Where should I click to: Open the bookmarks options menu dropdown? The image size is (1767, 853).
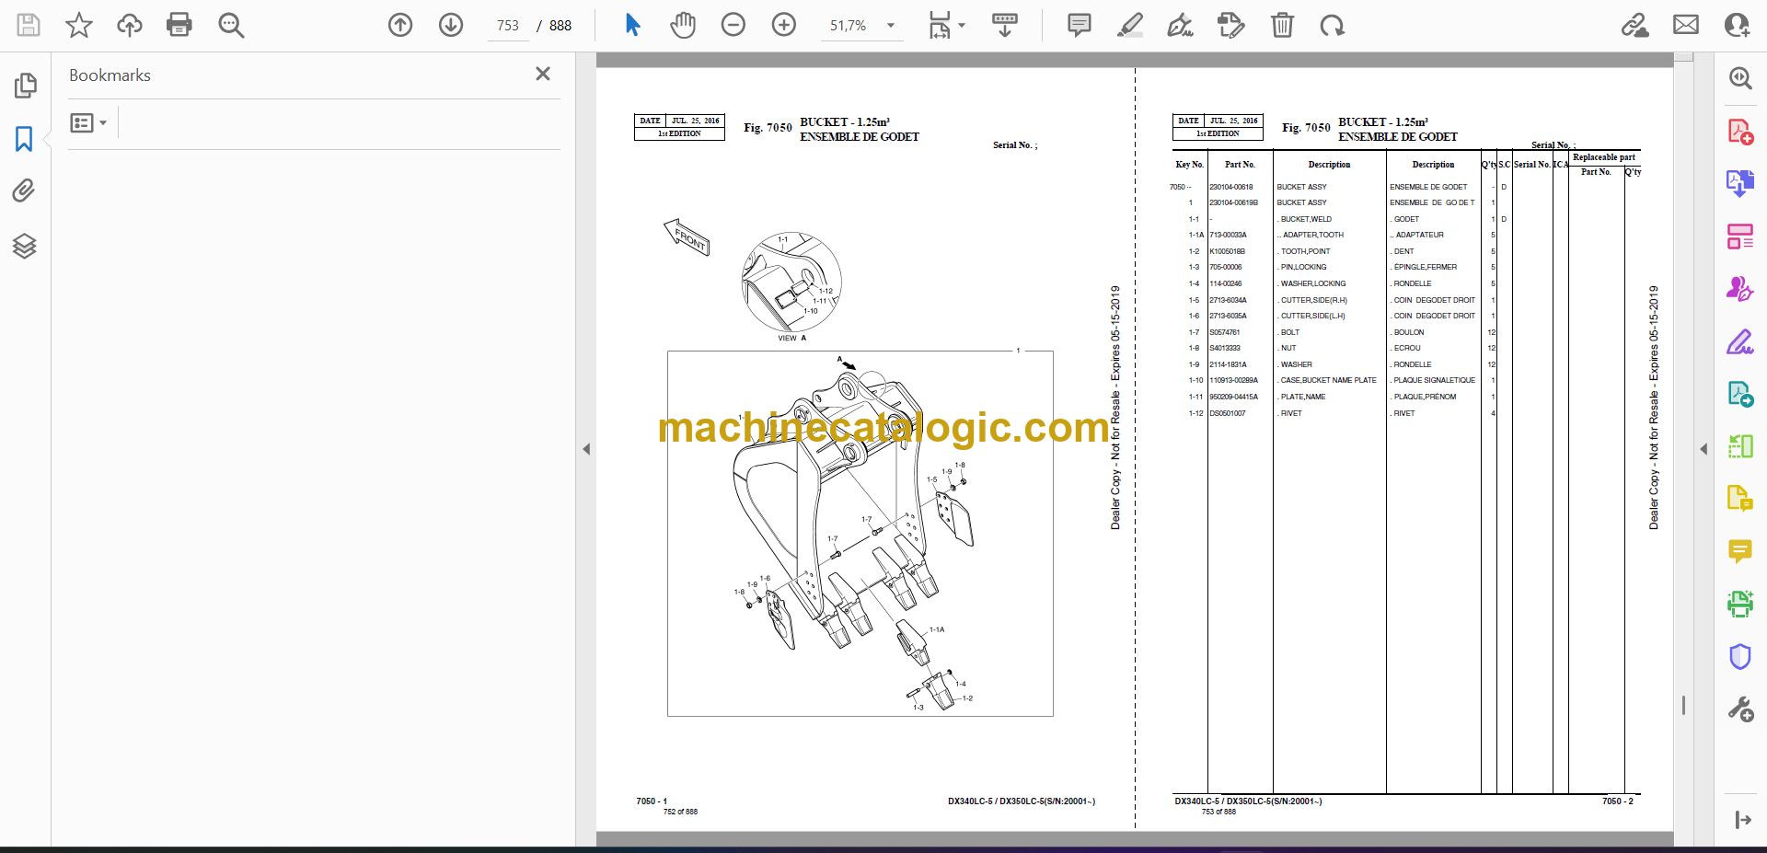click(89, 122)
